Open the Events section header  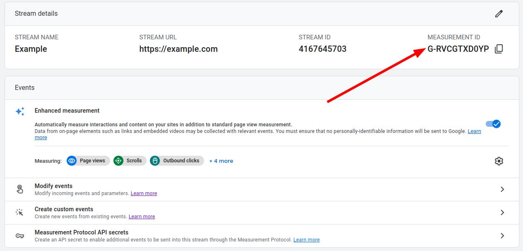(24, 87)
